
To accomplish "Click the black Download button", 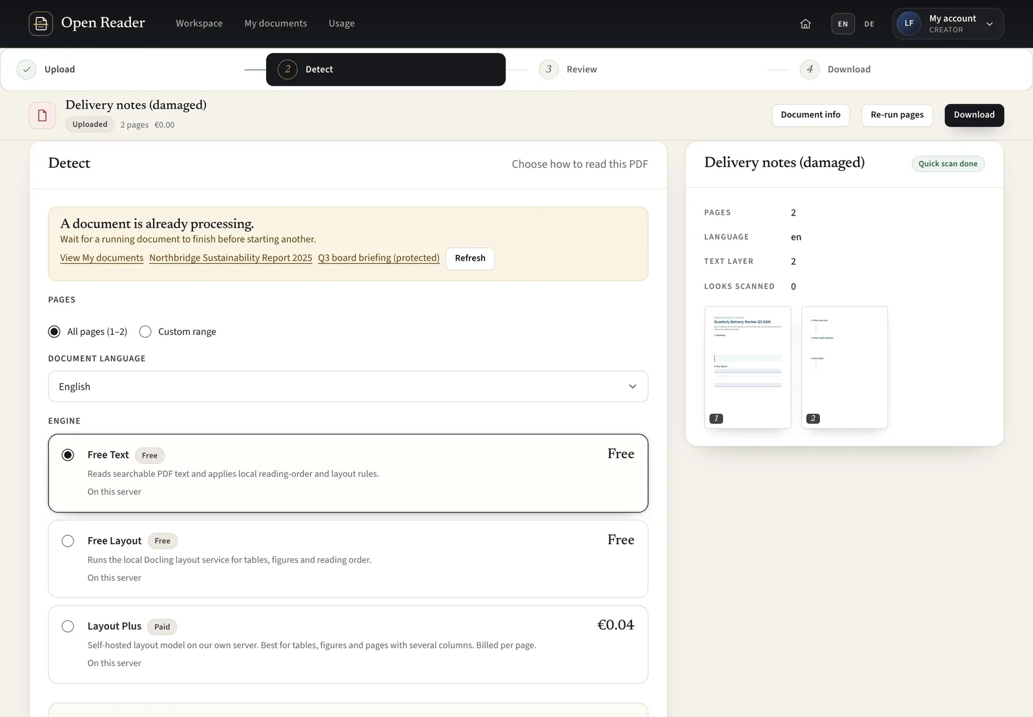I will pos(974,115).
